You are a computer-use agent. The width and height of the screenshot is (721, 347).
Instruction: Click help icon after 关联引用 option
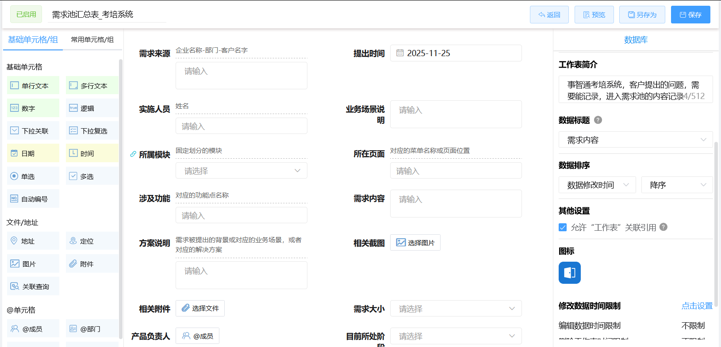(663, 227)
